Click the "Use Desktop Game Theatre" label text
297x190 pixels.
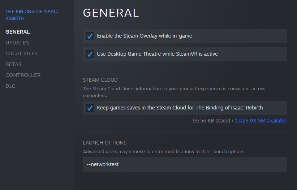pyautogui.click(x=157, y=54)
